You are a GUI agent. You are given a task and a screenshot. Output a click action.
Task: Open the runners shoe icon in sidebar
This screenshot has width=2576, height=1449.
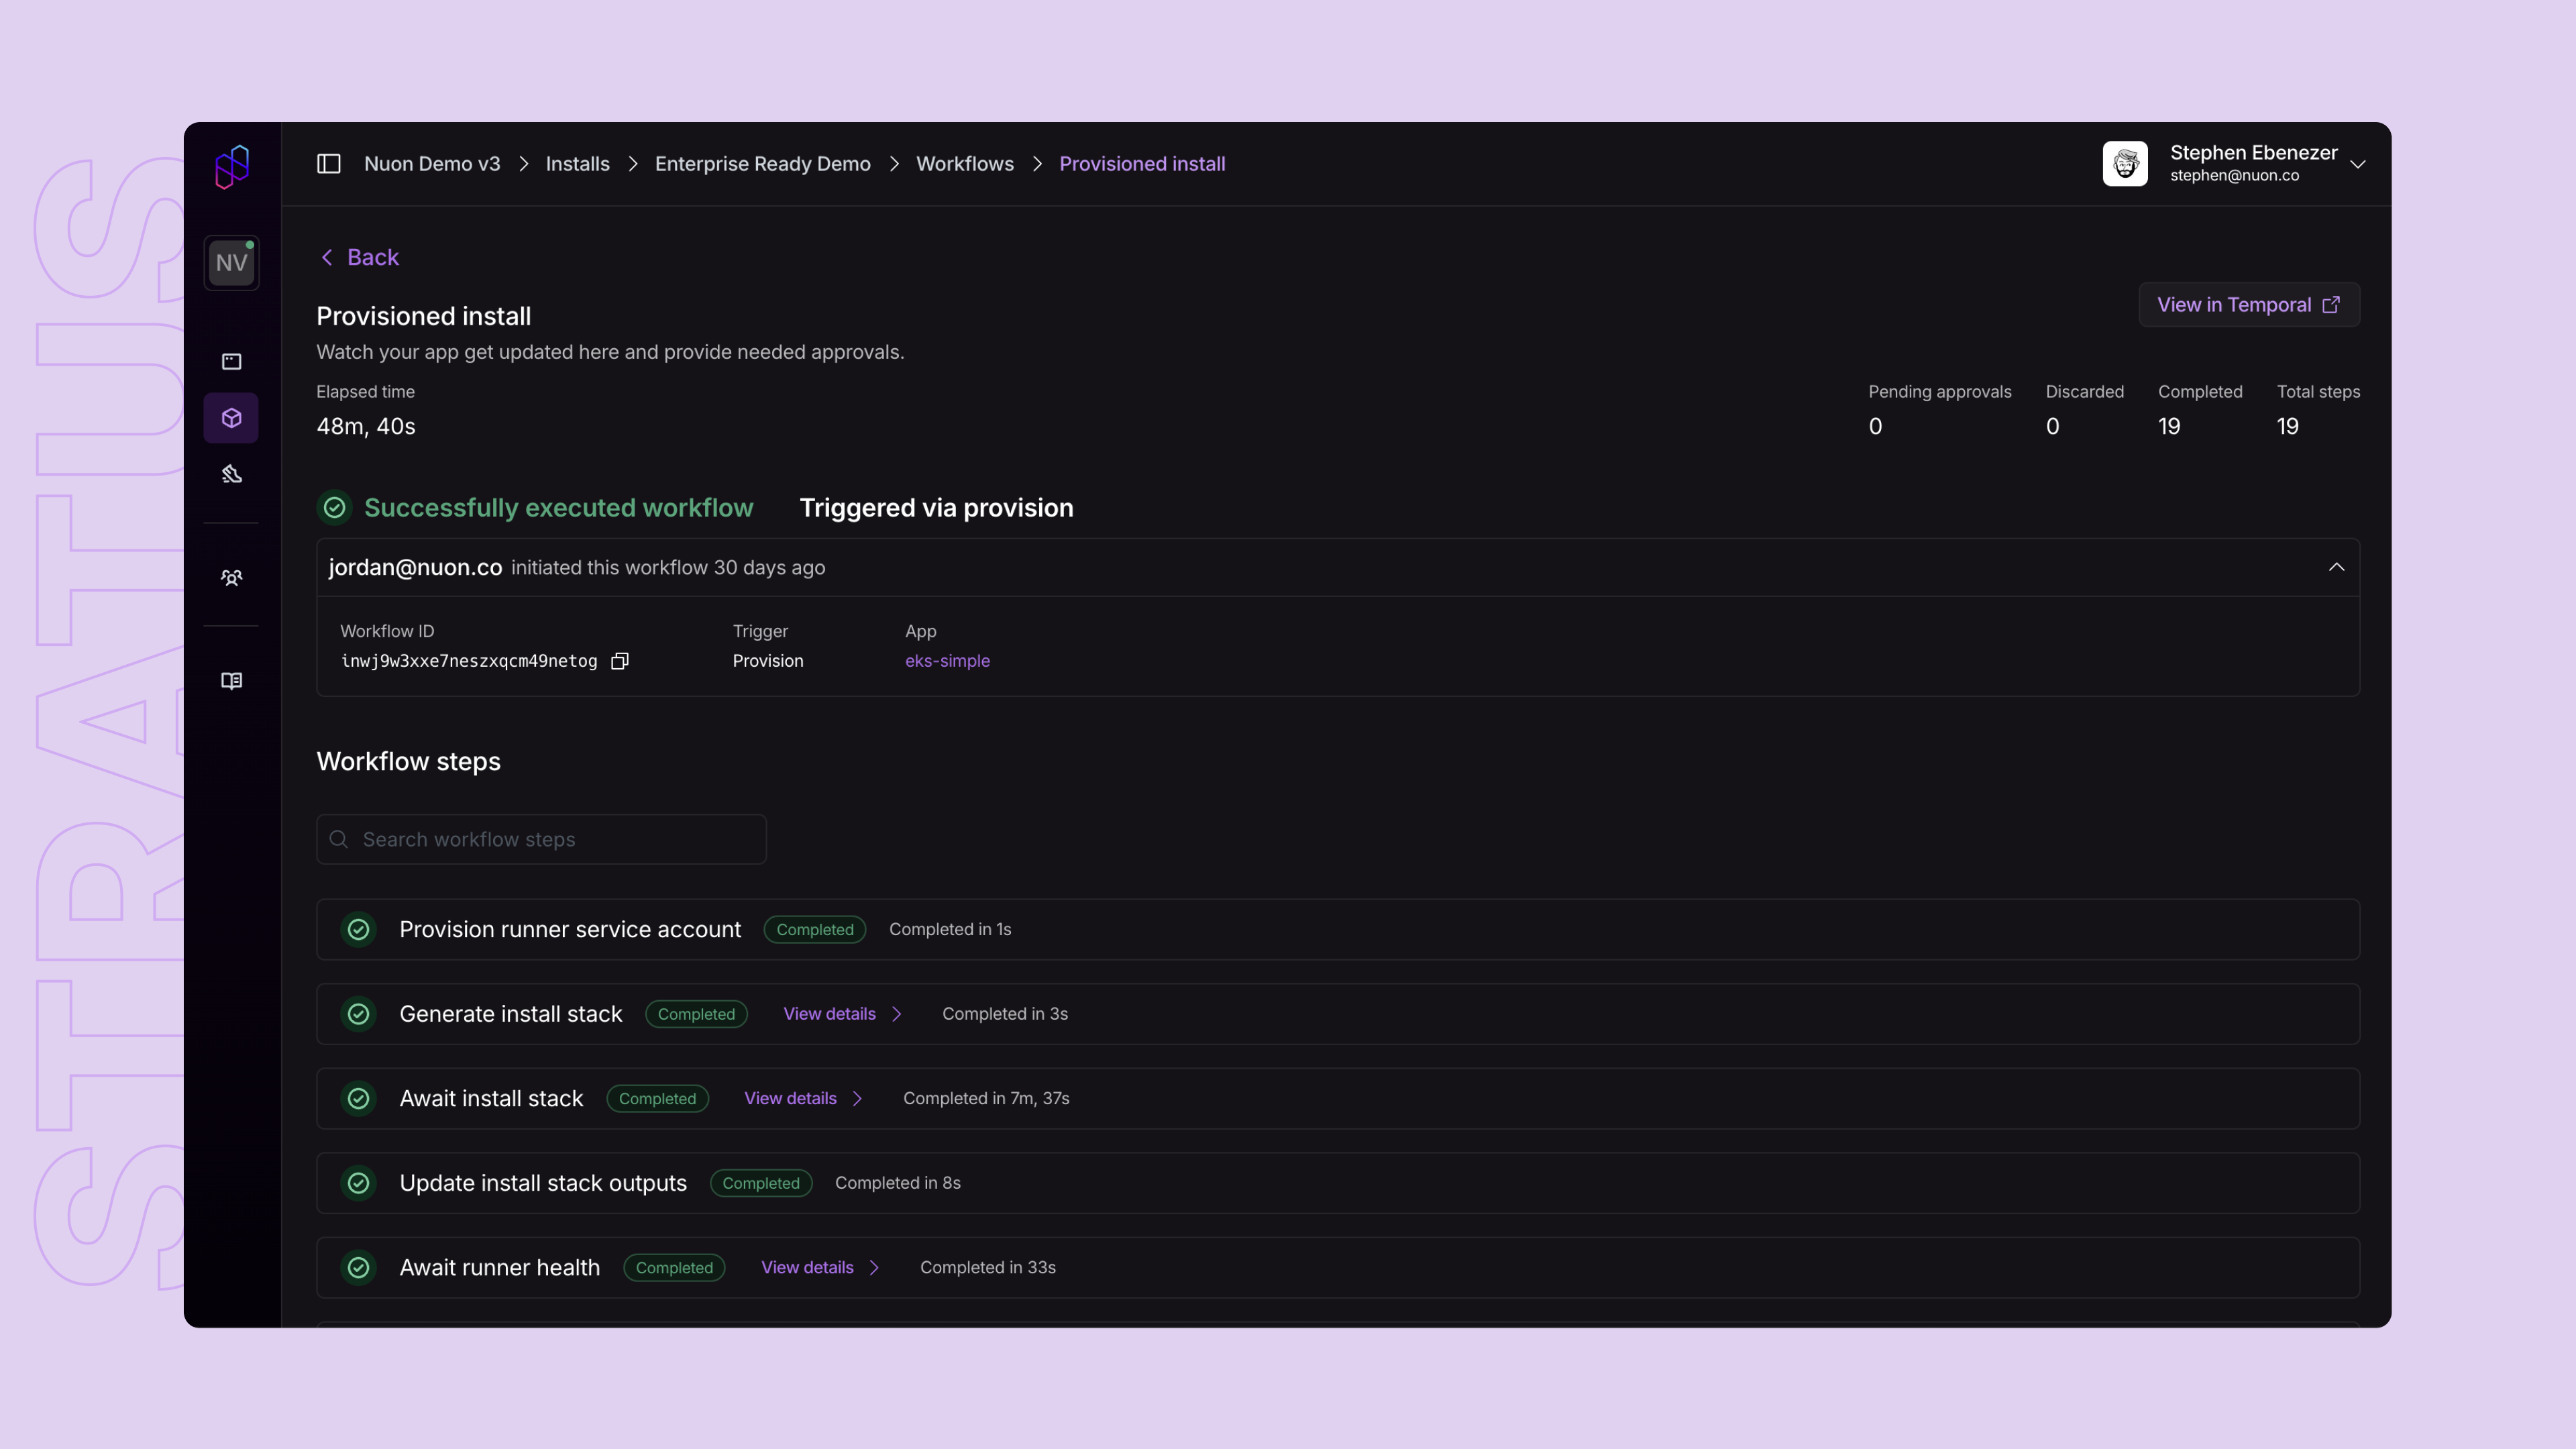(x=231, y=474)
